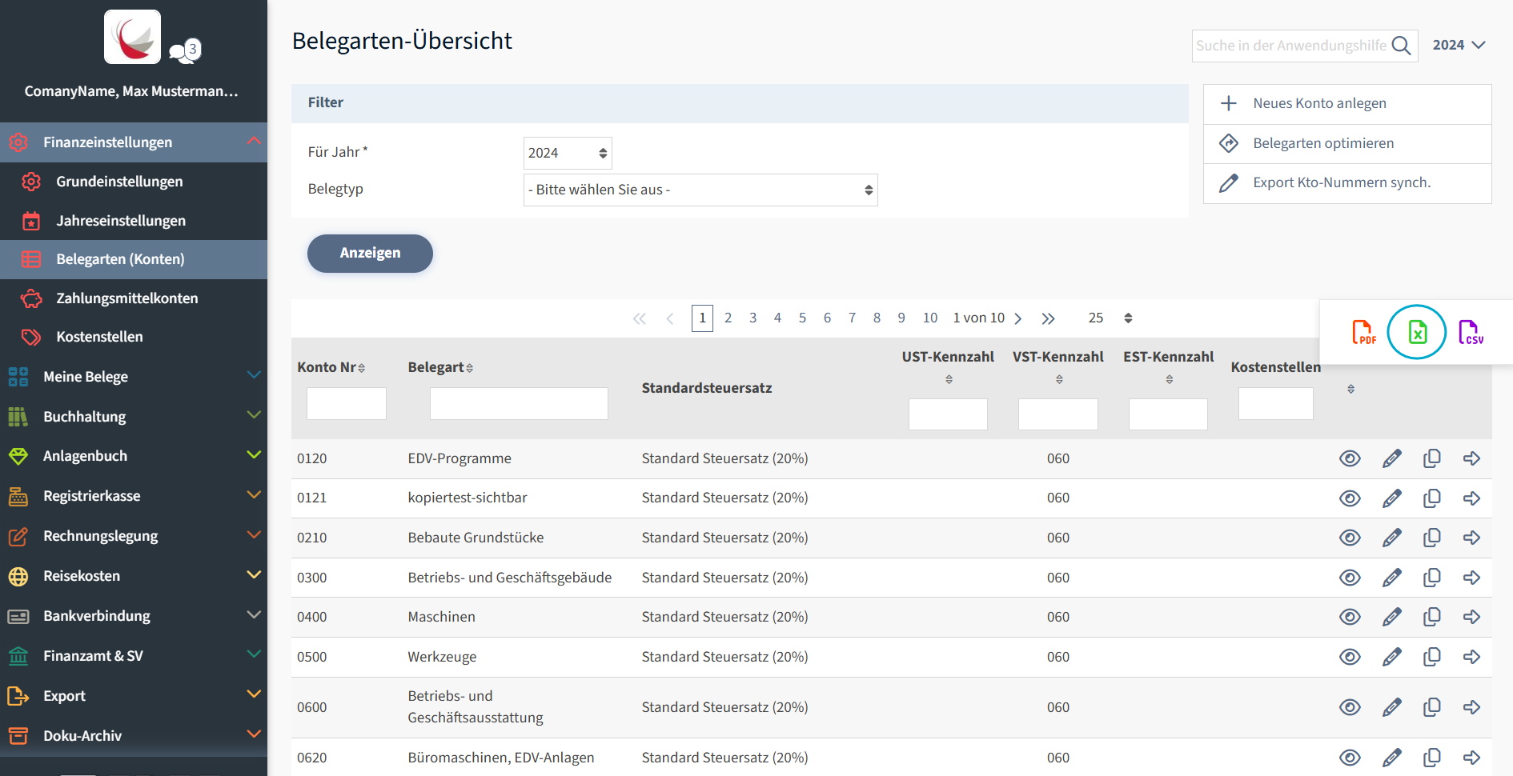Click the Konto Nr filter field
The image size is (1513, 776).
tap(346, 404)
